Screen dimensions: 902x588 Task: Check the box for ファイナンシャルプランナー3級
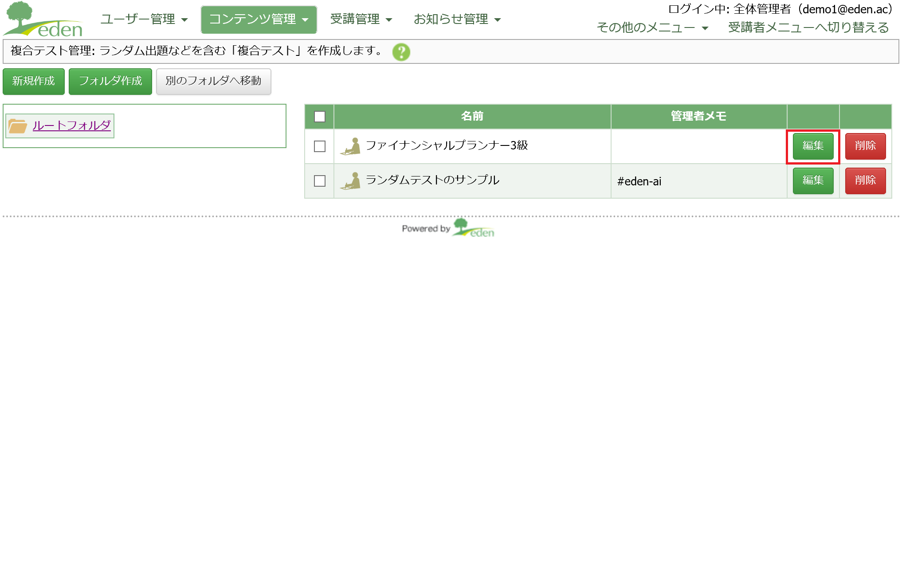click(x=320, y=146)
